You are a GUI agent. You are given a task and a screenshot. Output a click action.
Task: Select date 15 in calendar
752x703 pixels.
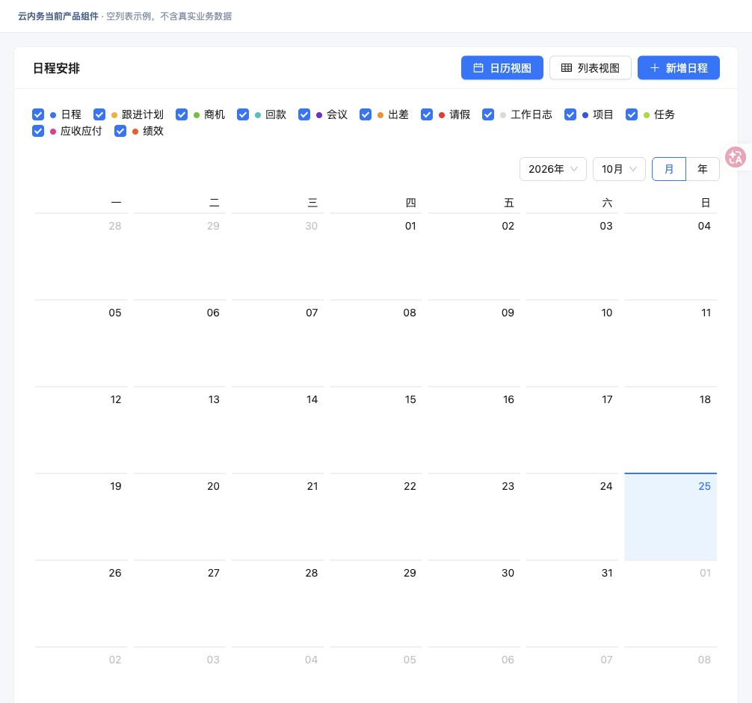[x=376, y=430]
